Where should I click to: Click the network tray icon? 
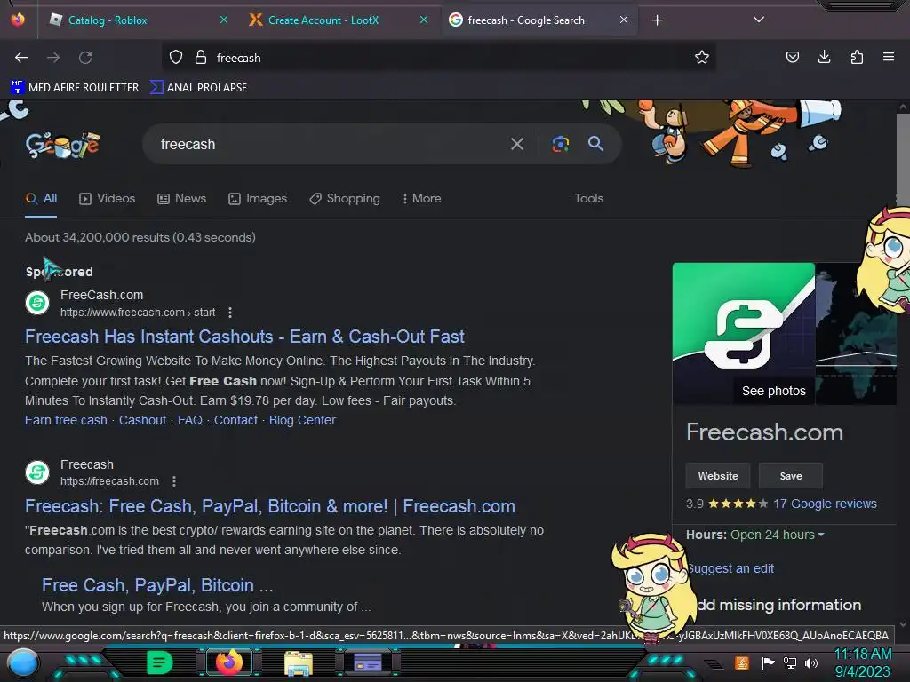point(790,662)
